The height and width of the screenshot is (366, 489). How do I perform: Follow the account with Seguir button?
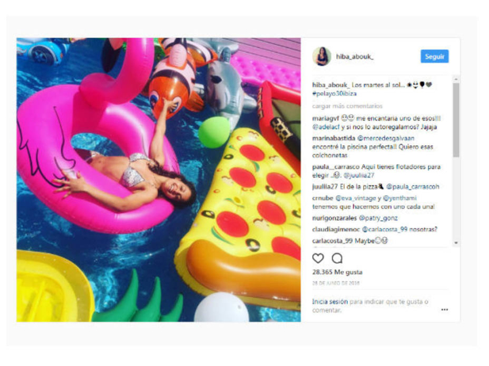435,56
